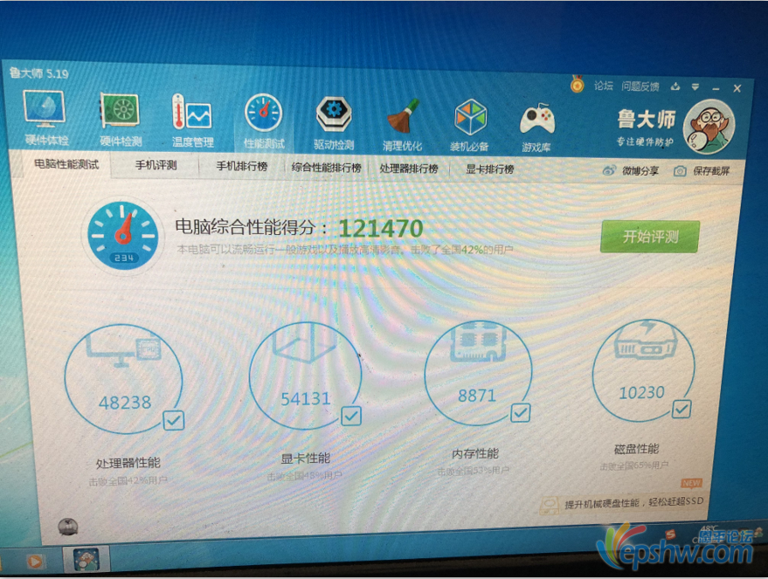
Task: Close the 鲁大师 window
Action: tap(737, 88)
